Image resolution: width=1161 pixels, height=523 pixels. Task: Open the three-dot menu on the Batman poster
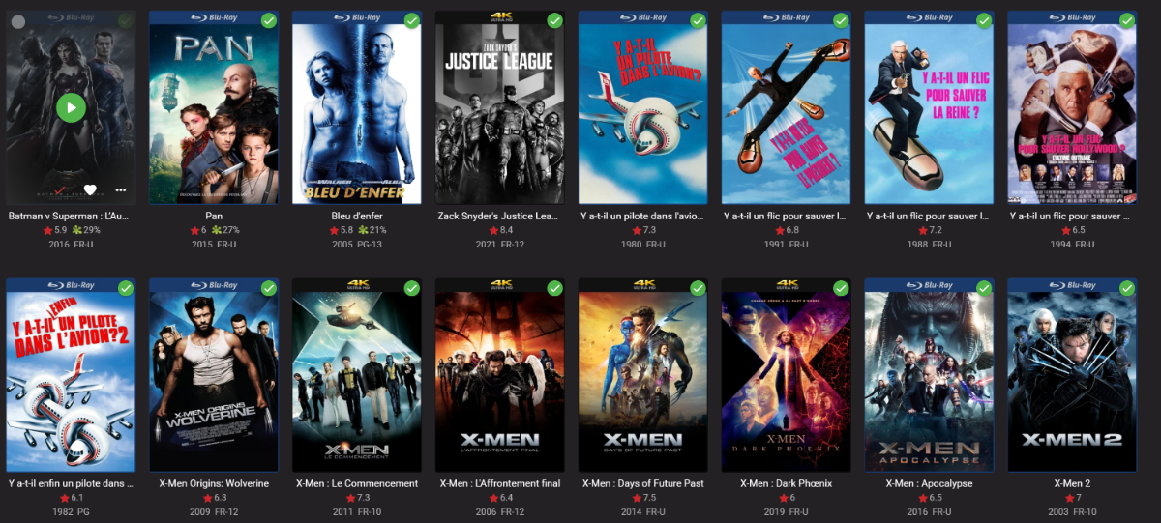pyautogui.click(x=121, y=189)
